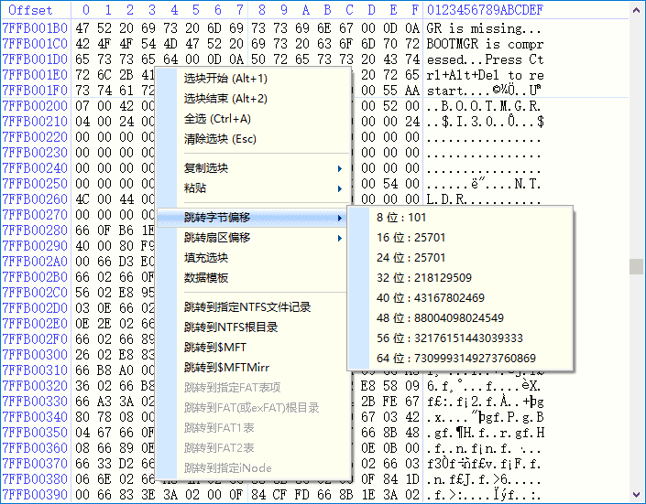Click 跳转到NTFS根目录 option
The height and width of the screenshot is (504, 646).
pos(231,327)
